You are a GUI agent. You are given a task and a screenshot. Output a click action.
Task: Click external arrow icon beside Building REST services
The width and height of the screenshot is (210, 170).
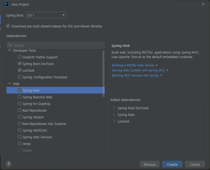(x=161, y=75)
